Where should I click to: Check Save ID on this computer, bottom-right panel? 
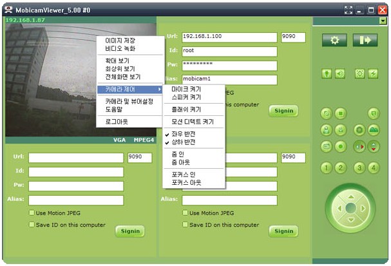pos(185,224)
